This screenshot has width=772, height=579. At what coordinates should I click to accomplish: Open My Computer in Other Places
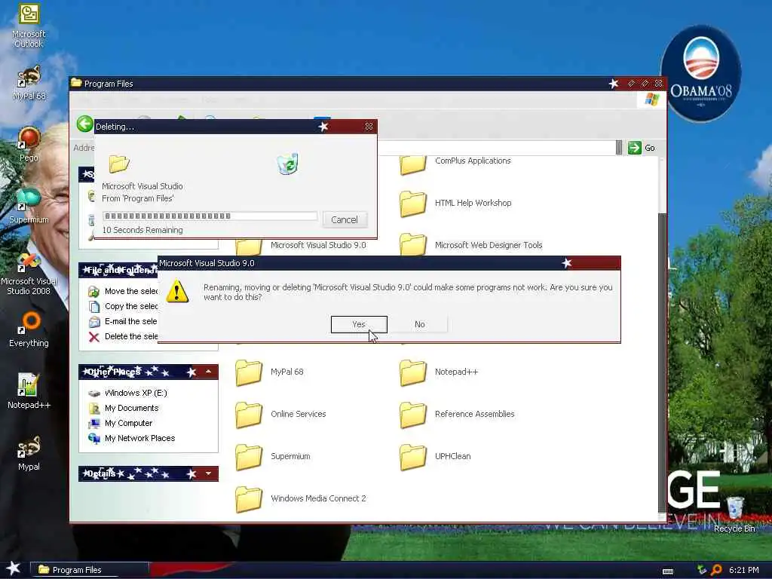120,424
